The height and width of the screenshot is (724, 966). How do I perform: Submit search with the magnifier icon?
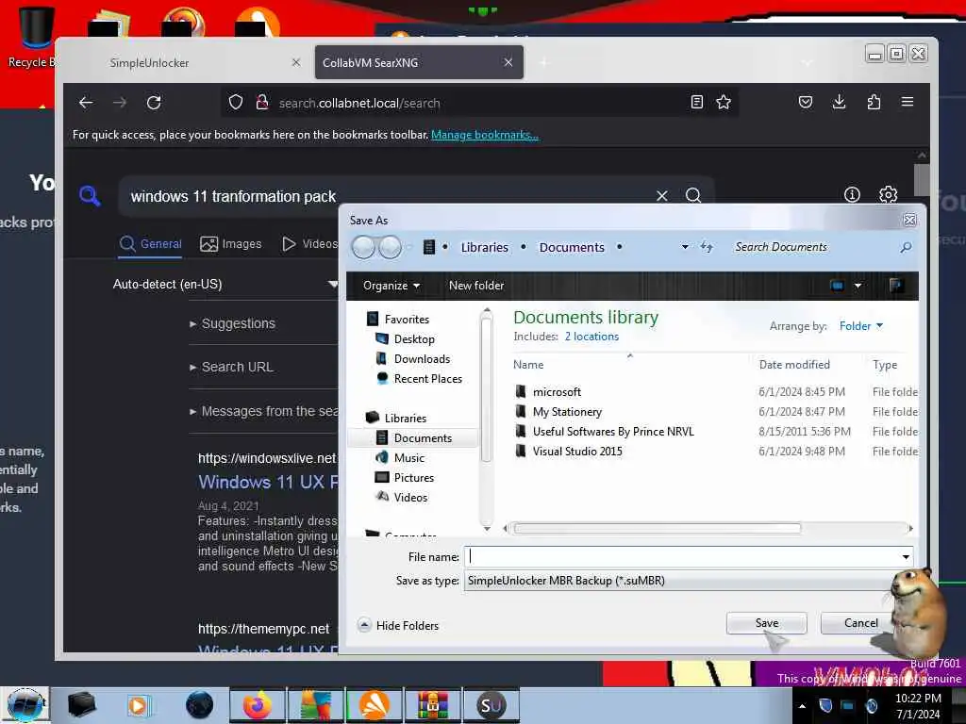(x=693, y=196)
